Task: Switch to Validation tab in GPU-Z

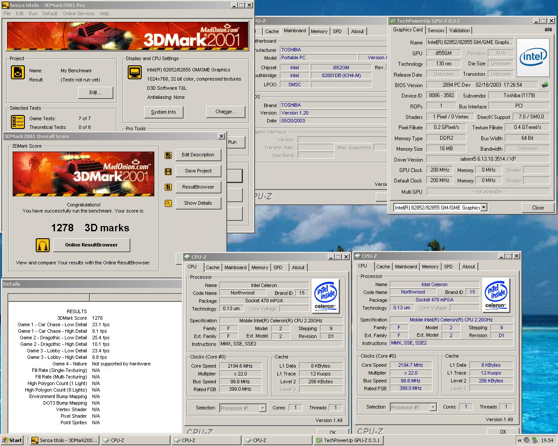Action: coord(459,30)
